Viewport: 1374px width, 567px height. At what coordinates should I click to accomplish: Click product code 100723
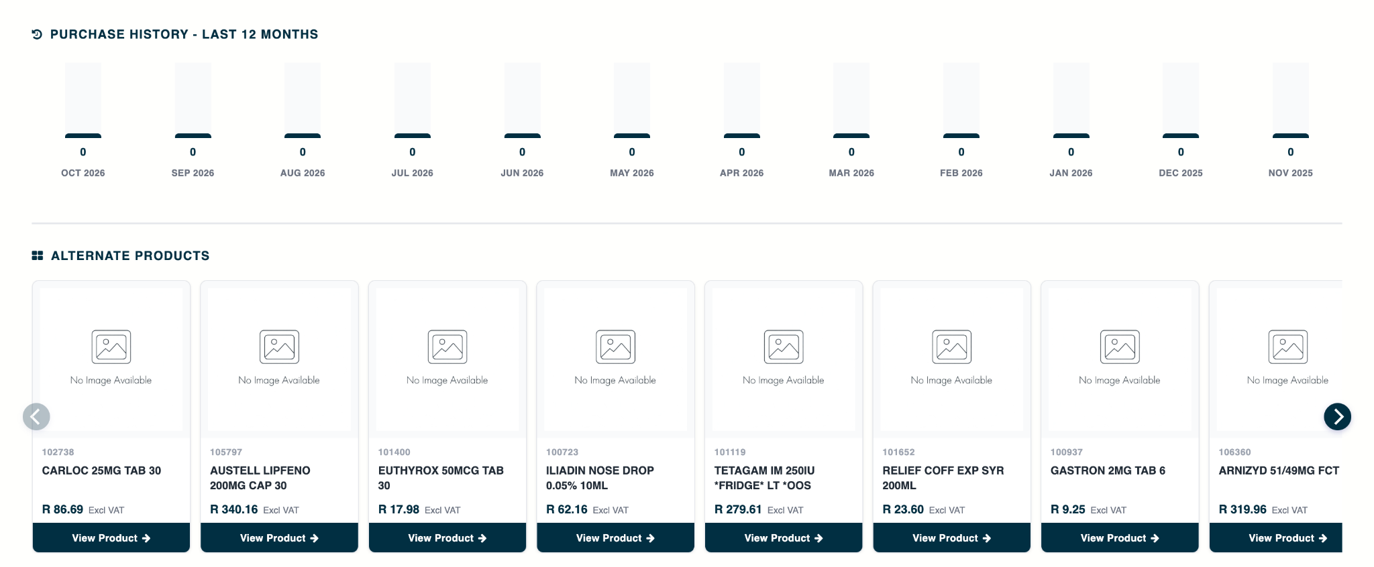pos(562,452)
